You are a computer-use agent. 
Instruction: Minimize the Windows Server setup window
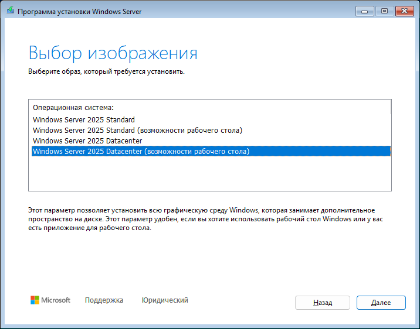pos(364,11)
